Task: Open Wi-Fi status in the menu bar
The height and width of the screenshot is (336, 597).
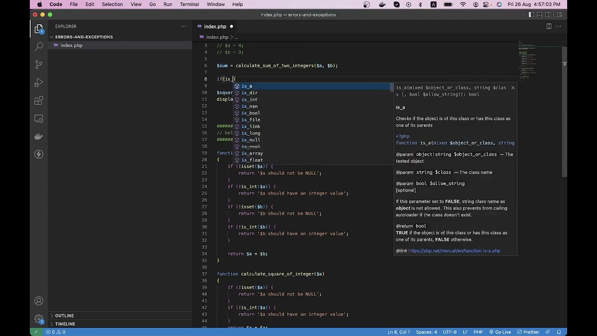Action: 463,4
